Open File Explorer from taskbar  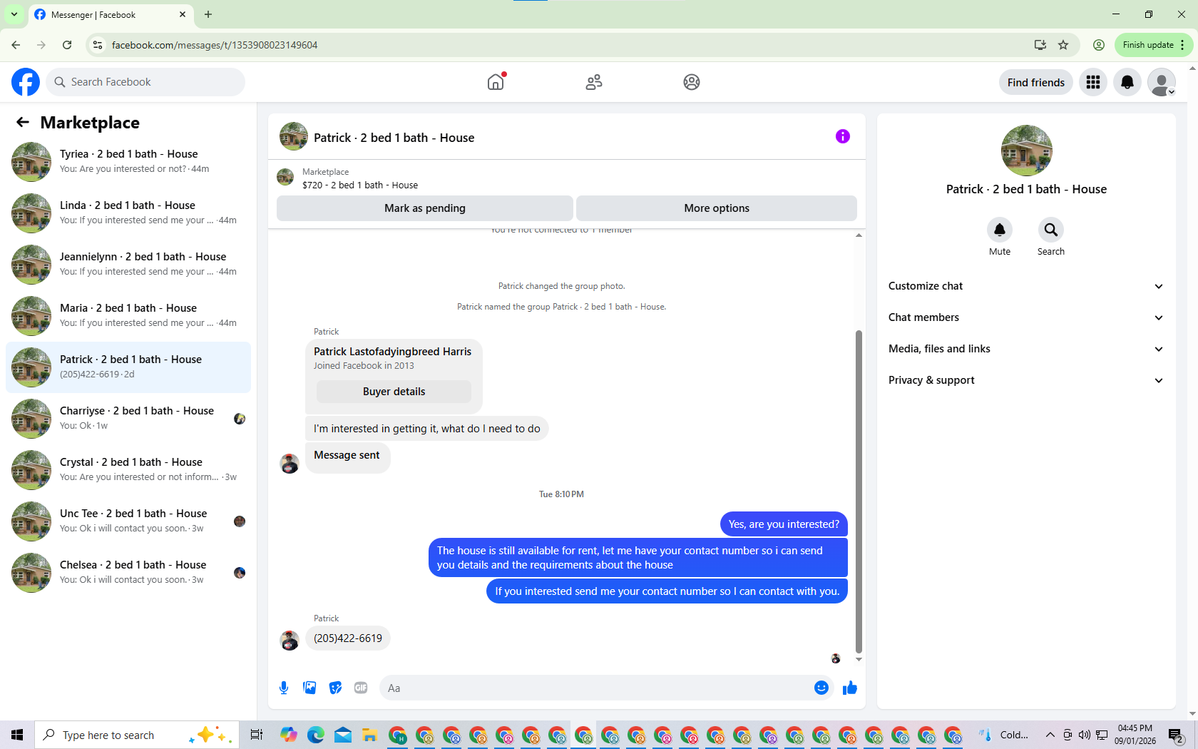(369, 735)
